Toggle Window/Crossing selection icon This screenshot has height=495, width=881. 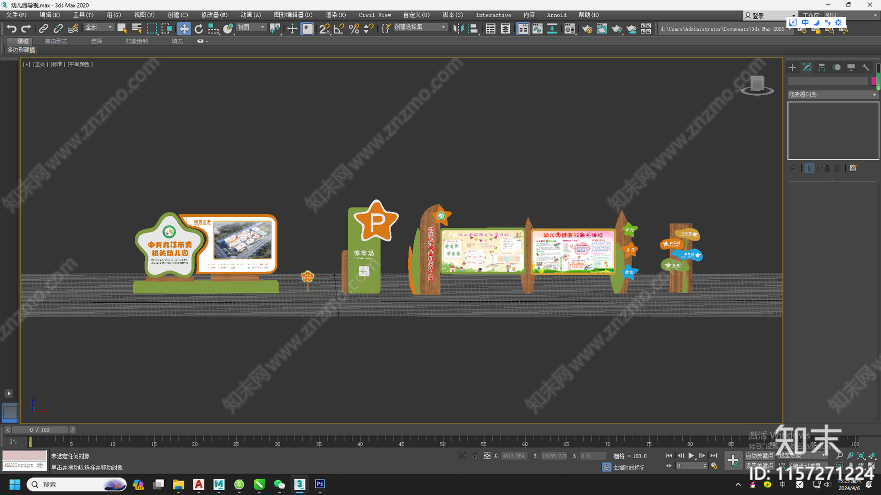166,29
